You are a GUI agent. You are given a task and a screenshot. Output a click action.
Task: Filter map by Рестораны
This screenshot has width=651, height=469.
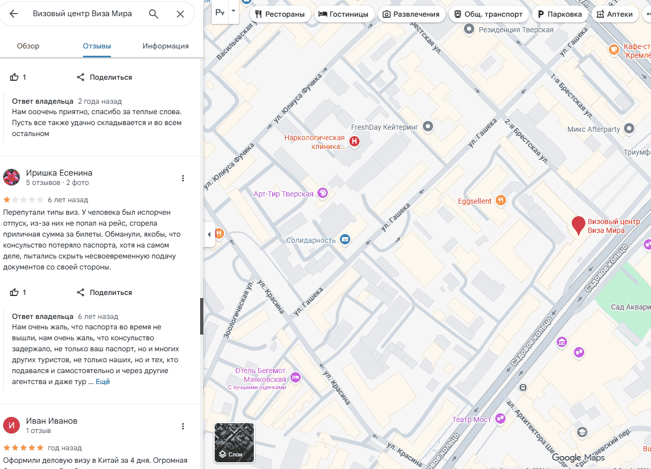(x=280, y=14)
